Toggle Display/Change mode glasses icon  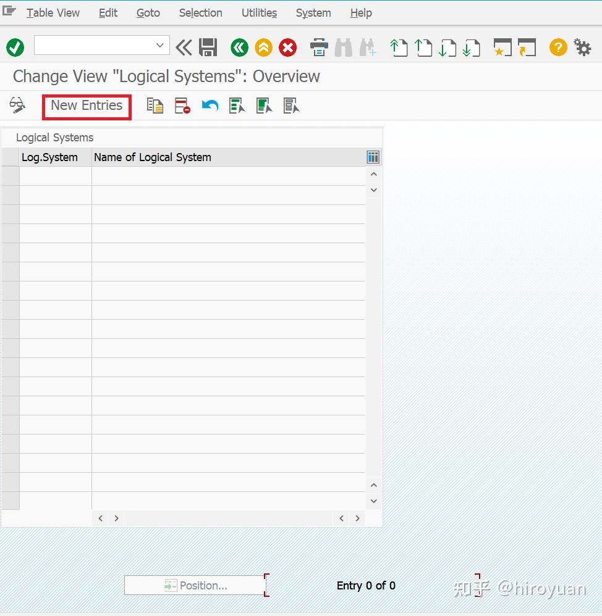coord(17,106)
